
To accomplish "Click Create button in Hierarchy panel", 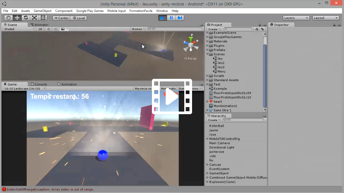I will pyautogui.click(x=213, y=120).
